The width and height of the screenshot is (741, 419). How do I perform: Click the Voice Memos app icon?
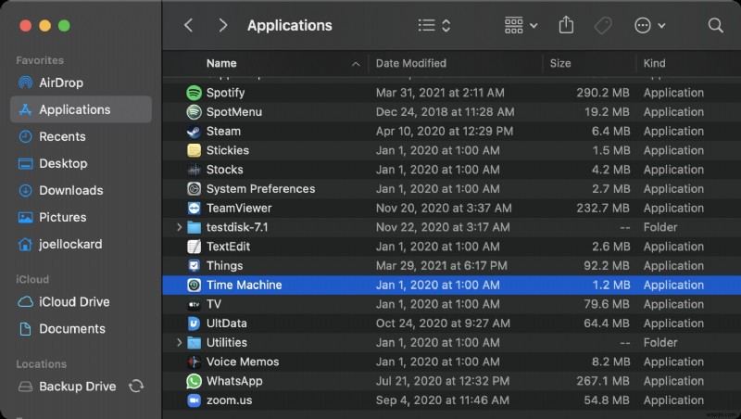194,362
